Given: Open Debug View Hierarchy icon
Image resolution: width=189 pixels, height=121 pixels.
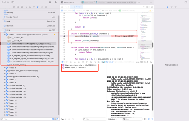Looking at the screenshot, I should [83, 62].
